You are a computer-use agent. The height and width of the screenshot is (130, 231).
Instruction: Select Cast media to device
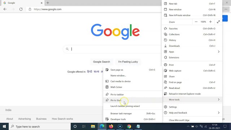132,81
